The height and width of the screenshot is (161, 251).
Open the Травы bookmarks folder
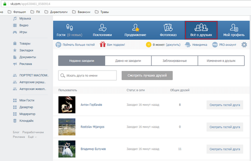point(102,12)
